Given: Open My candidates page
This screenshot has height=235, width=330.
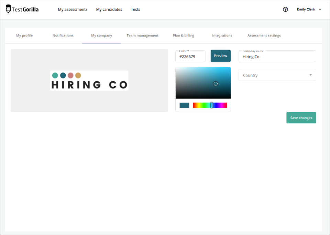Looking at the screenshot, I should pyautogui.click(x=109, y=9).
